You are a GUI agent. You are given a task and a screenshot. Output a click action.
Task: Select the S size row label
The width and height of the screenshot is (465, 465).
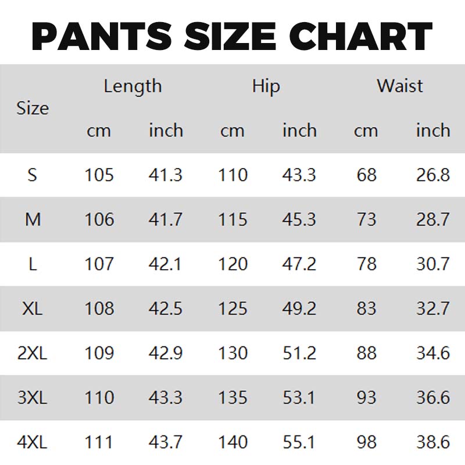(33, 175)
